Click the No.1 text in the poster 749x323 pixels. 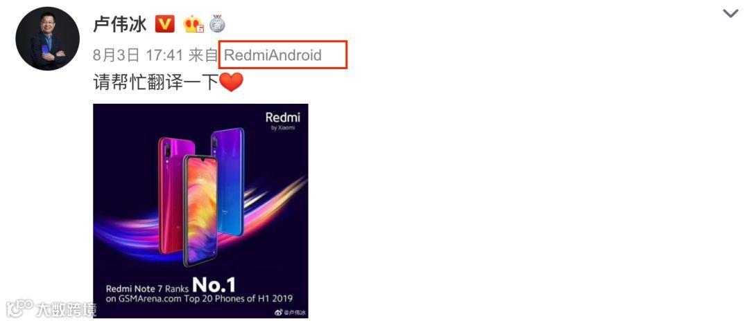214,284
